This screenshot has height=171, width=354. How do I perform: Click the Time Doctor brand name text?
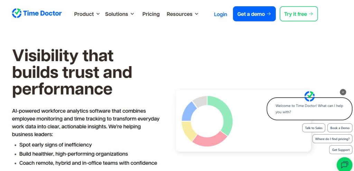42,13
